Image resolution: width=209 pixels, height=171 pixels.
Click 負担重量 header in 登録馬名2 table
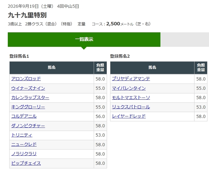(x=201, y=68)
